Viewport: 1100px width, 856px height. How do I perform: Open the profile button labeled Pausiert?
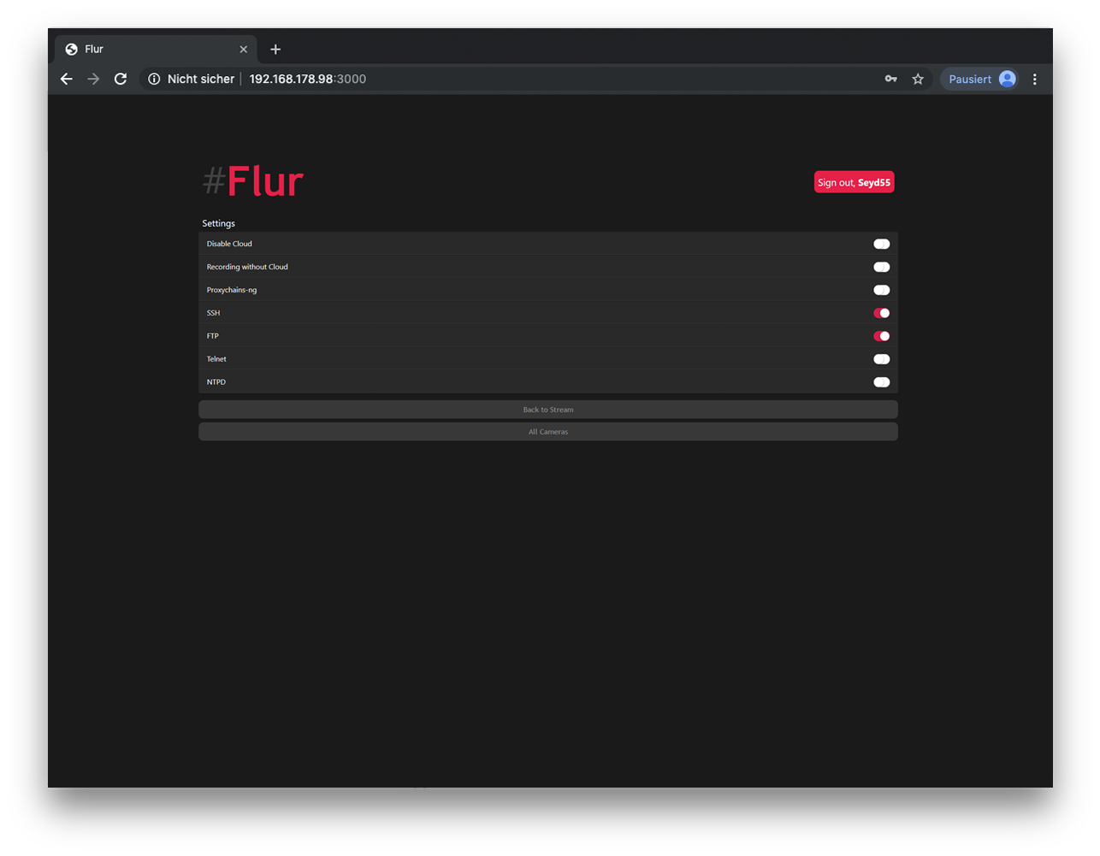tap(980, 79)
